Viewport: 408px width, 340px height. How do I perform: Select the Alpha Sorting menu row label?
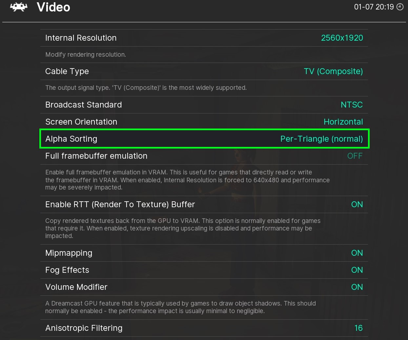pos(71,139)
